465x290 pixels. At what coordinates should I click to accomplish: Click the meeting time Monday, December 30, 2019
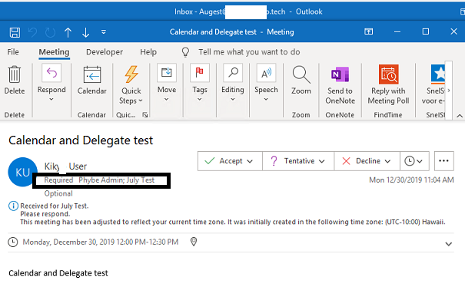(101, 242)
